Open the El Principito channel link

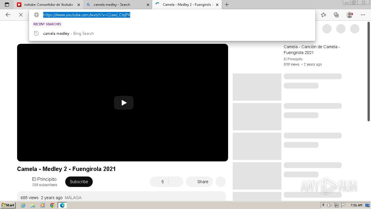point(44,179)
